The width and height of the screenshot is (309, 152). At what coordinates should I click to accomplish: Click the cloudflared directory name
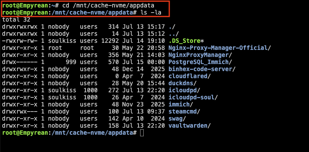[x=188, y=76]
